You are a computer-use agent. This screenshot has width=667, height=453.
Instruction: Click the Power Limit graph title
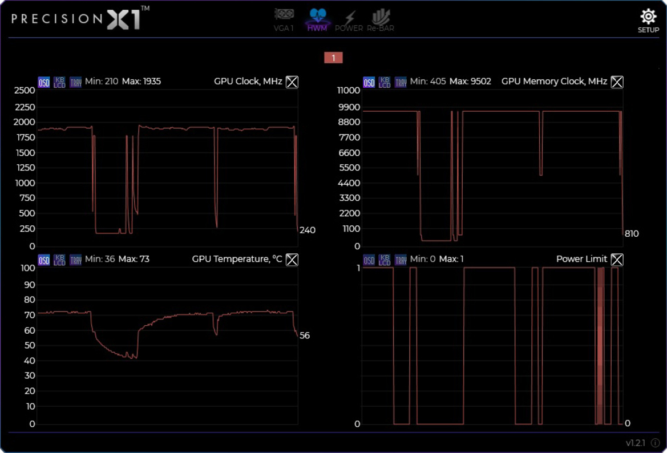click(581, 259)
